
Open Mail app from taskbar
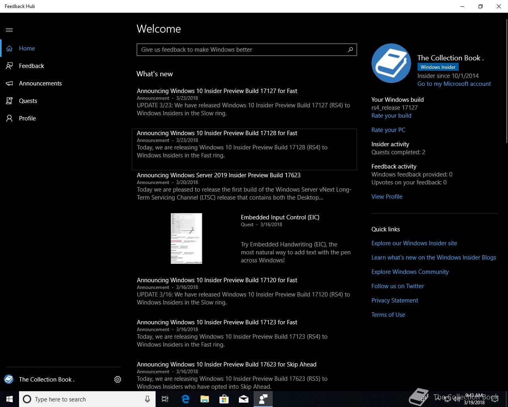click(x=244, y=399)
